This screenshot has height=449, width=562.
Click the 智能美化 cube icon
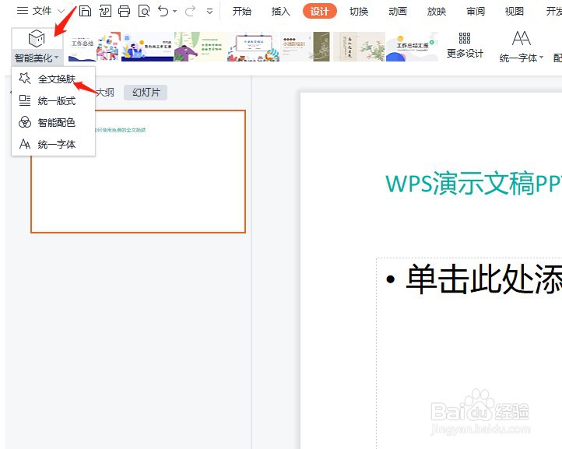click(x=37, y=39)
